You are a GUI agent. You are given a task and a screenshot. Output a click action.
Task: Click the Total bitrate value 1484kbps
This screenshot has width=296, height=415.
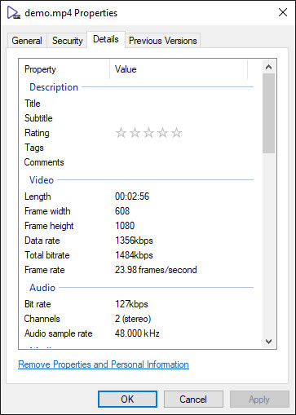click(134, 255)
